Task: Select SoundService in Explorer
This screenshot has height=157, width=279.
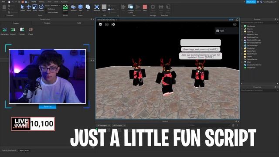Action: 252,59
